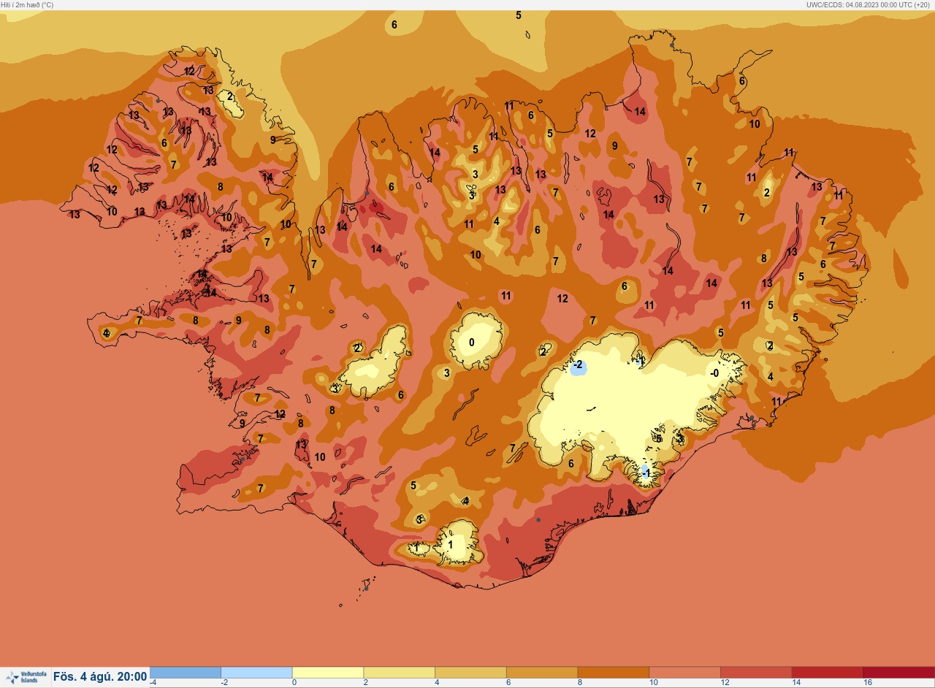The image size is (935, 688).
Task: Select the 0 to 2 pale yellow legend swatch
Action: (x=328, y=673)
